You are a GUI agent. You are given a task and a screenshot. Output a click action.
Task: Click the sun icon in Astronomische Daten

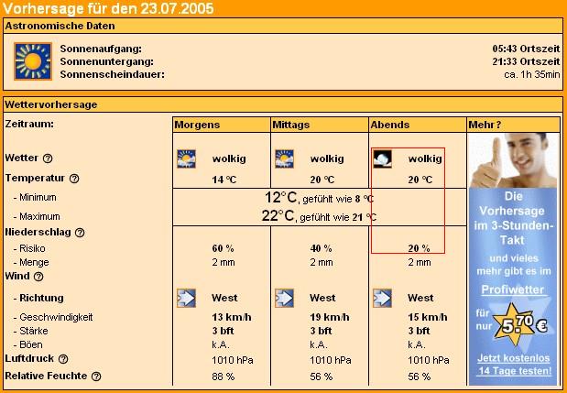coord(32,60)
